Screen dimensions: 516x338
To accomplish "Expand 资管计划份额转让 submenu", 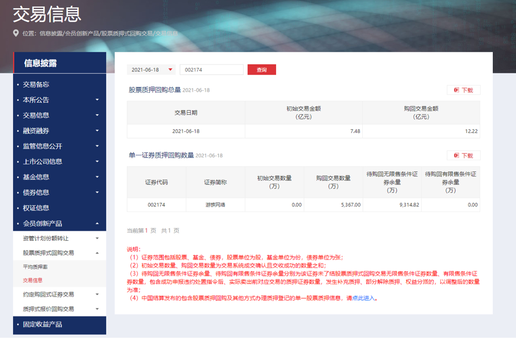I will [97, 238].
